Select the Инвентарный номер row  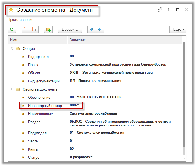(95, 106)
